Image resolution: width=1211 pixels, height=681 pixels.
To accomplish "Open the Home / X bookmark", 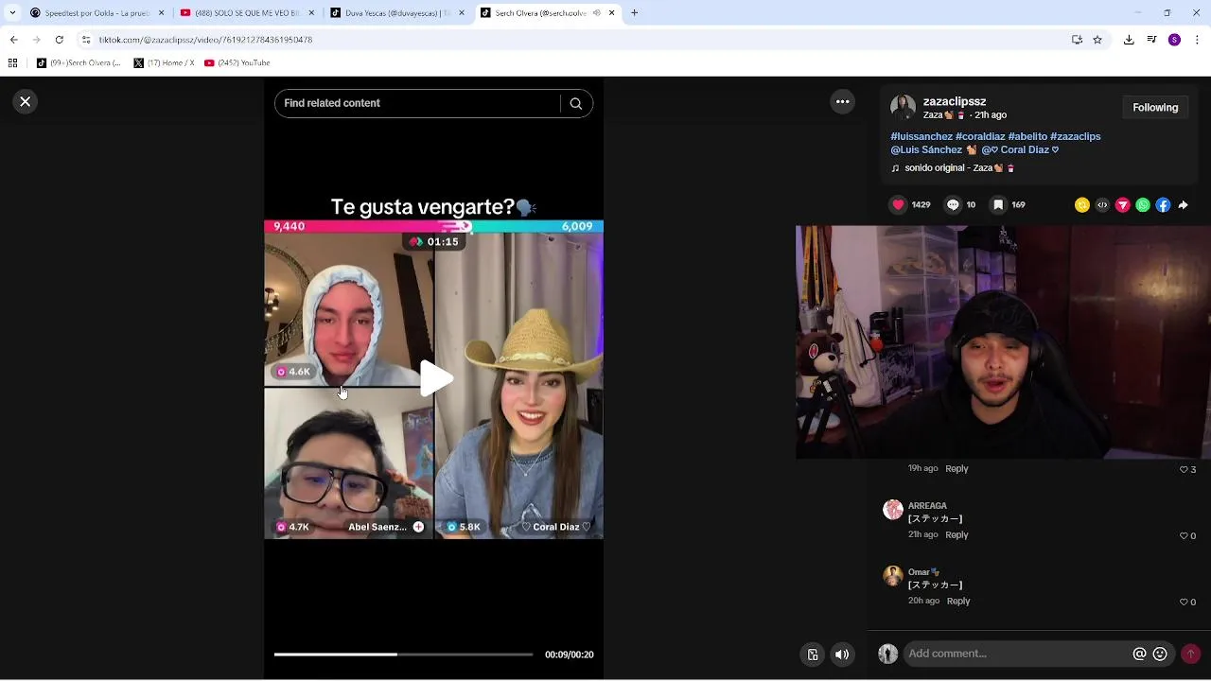I will (x=164, y=63).
